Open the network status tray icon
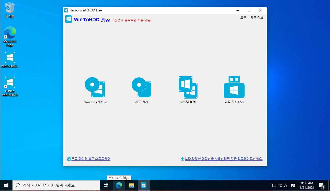Screen dimensions: 330x191 tap(274, 186)
